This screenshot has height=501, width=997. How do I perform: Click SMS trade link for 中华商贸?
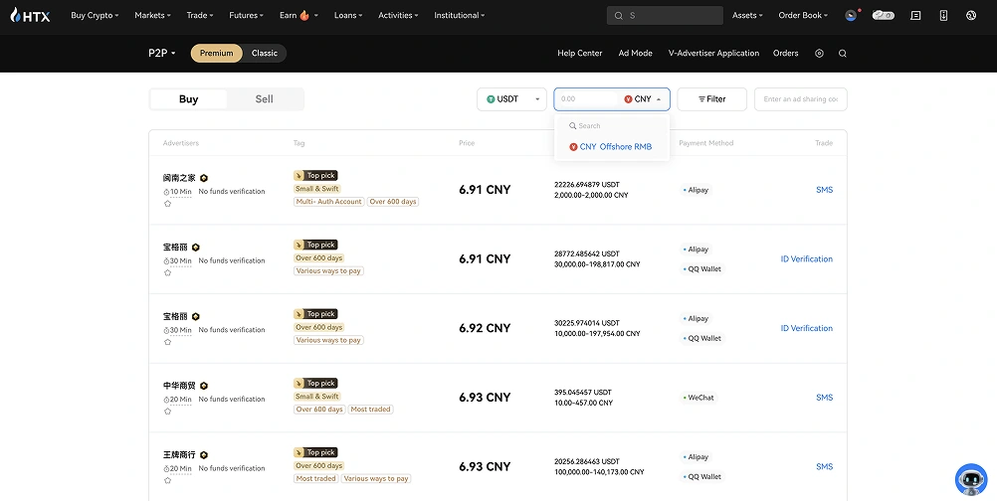[824, 398]
